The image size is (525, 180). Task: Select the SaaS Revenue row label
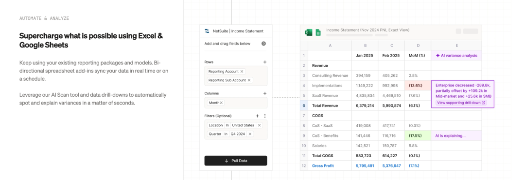click(x=330, y=96)
